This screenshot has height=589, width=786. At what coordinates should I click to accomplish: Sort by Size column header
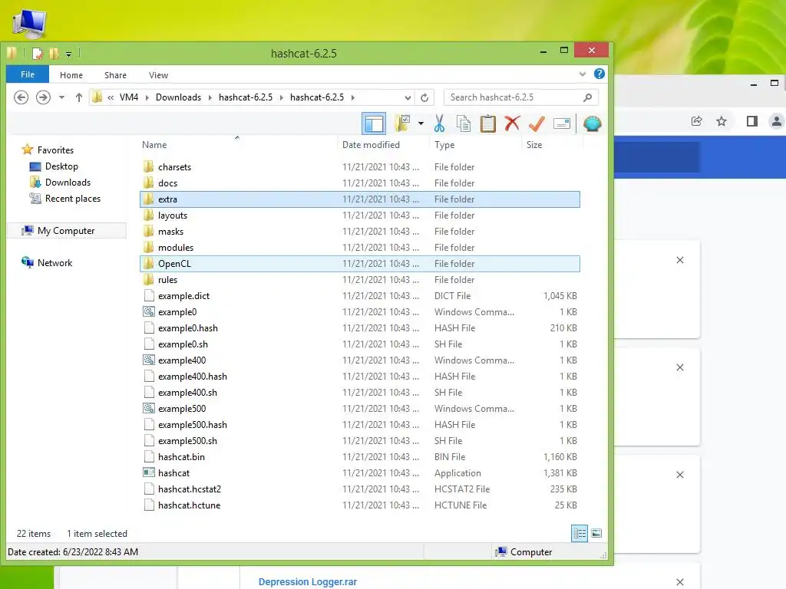click(534, 145)
